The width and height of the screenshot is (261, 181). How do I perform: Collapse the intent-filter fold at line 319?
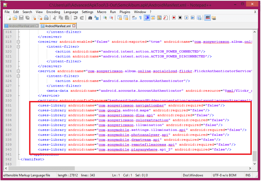click(x=18, y=47)
